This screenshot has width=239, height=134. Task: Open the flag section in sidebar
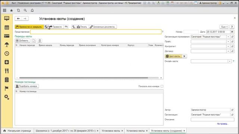(x=7, y=88)
